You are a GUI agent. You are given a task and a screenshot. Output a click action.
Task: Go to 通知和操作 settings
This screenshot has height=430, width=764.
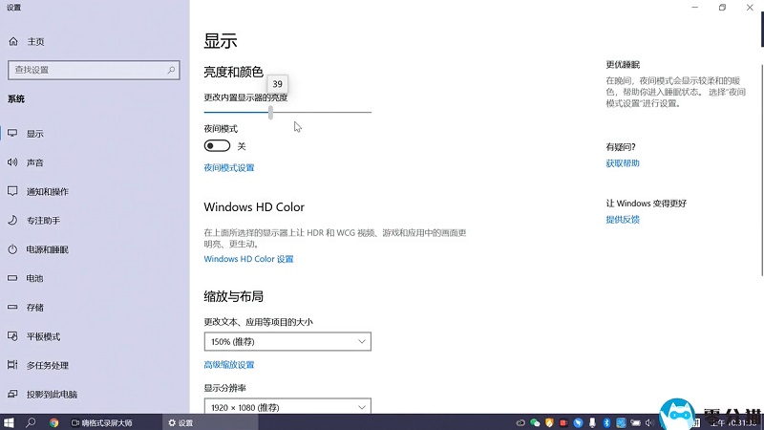pyautogui.click(x=47, y=191)
